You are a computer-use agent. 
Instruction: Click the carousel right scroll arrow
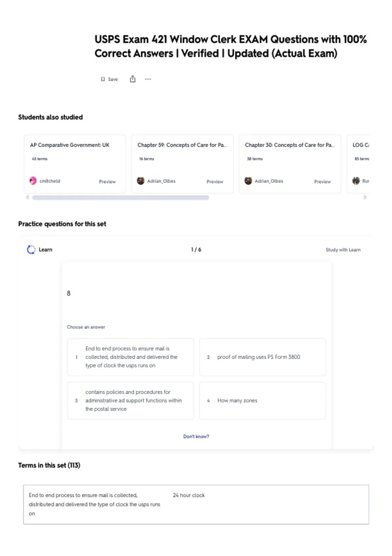pyautogui.click(x=365, y=197)
